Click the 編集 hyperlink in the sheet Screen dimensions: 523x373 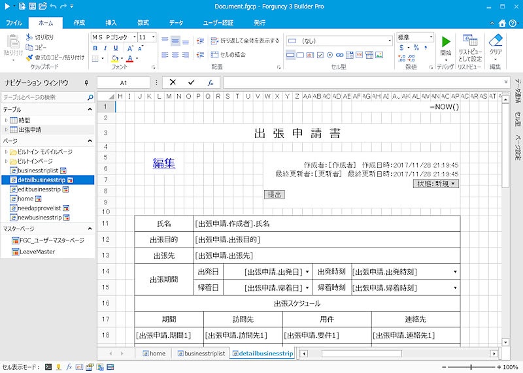pos(164,163)
